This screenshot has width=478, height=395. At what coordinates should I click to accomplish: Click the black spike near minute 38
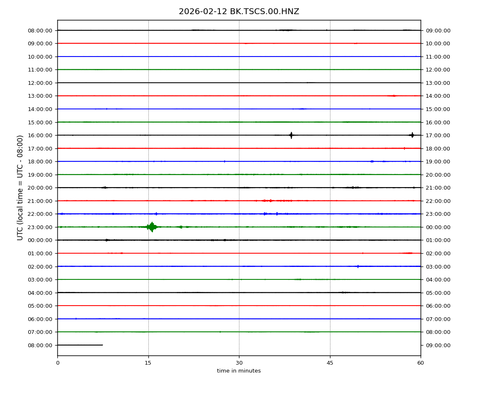[x=291, y=135]
